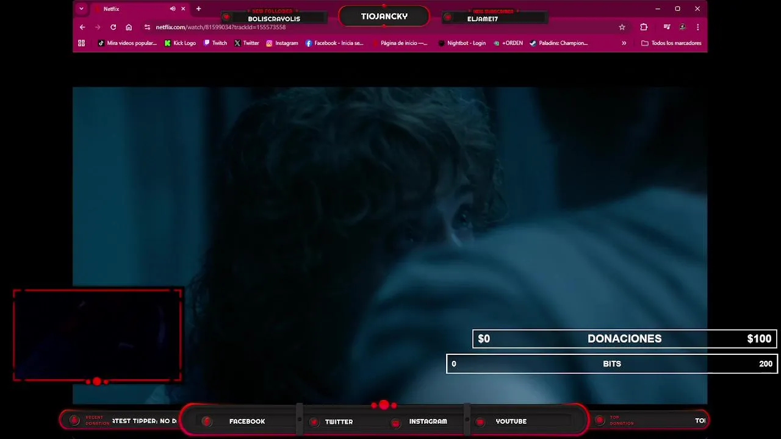The height and width of the screenshot is (439, 781).
Task: Open the browser profile avatar
Action: coord(682,27)
